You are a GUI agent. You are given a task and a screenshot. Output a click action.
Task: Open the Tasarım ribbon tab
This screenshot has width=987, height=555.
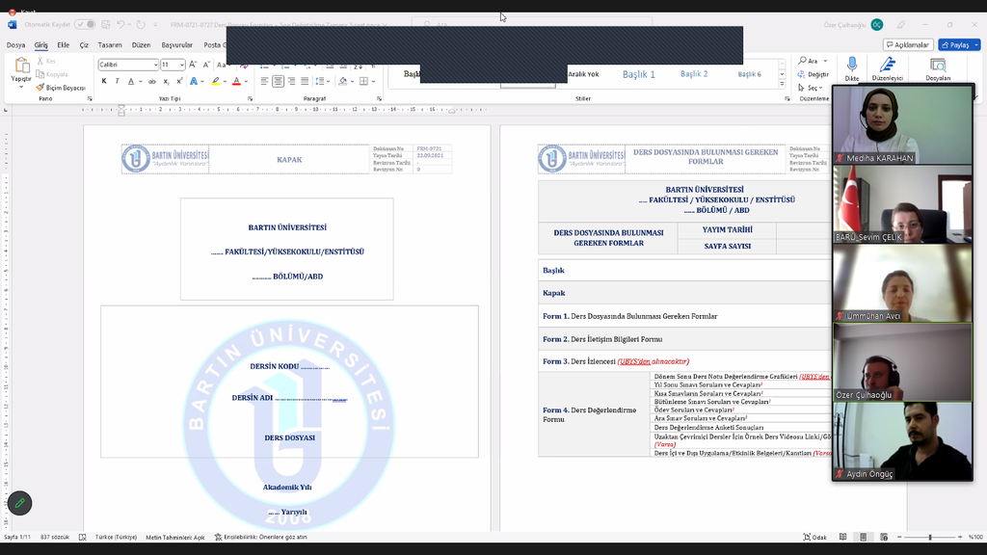coord(110,45)
